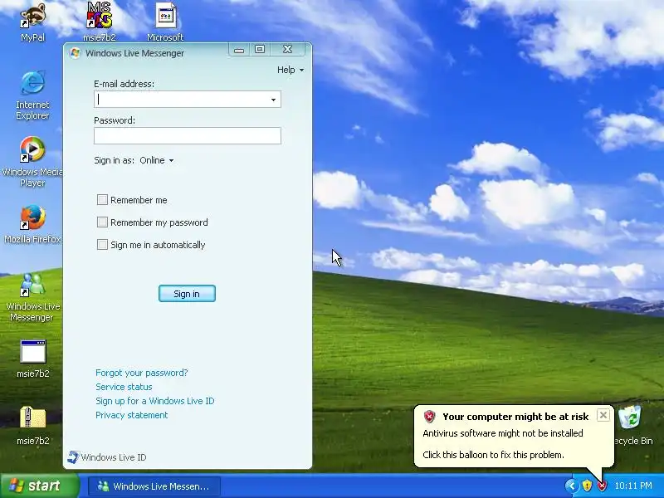Click the shield icon in the risk balloon
The height and width of the screenshot is (498, 664).
point(429,417)
